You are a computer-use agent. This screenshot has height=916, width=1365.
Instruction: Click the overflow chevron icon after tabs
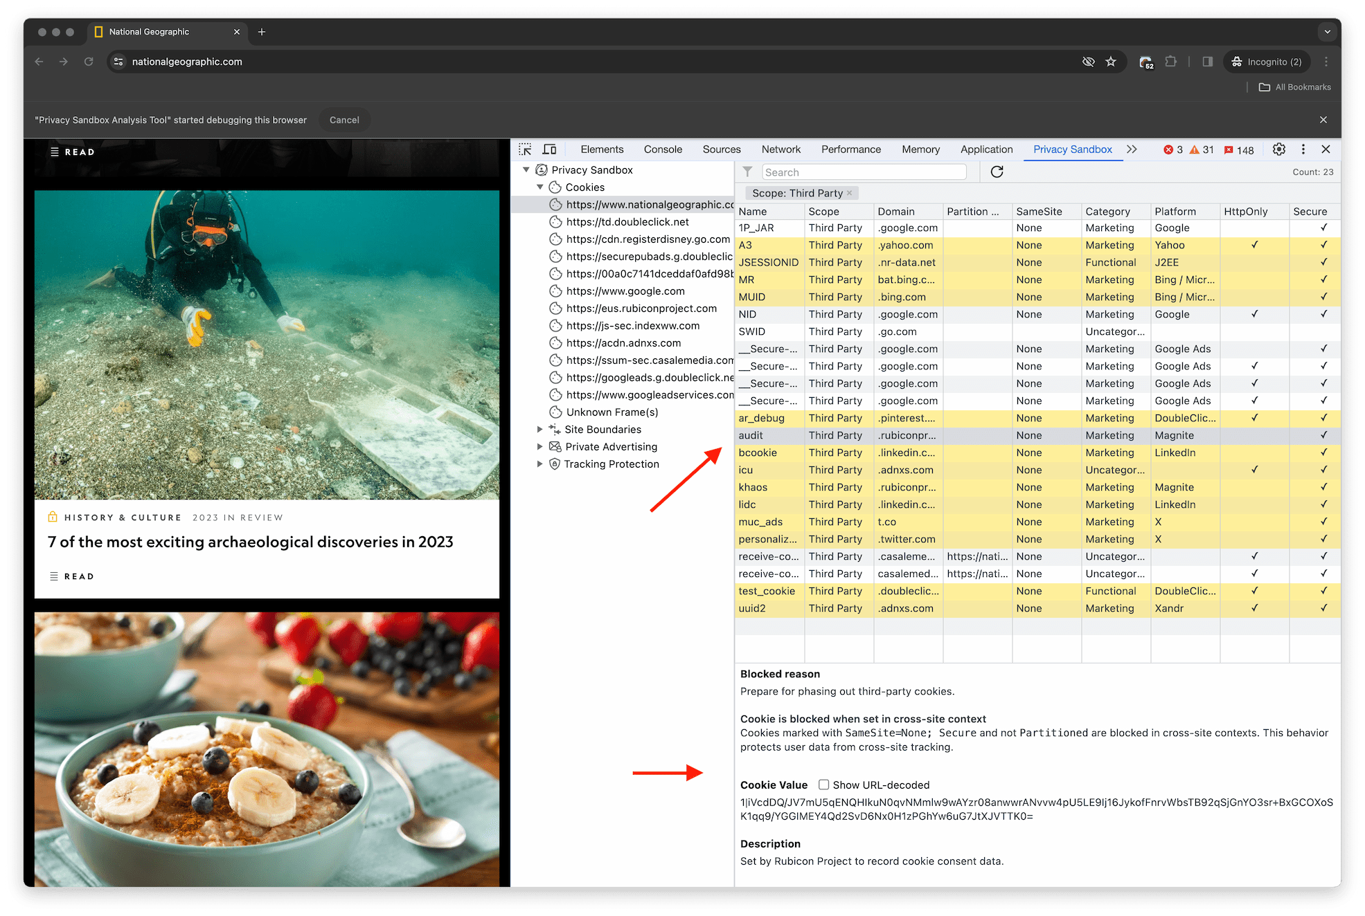[x=1131, y=149]
